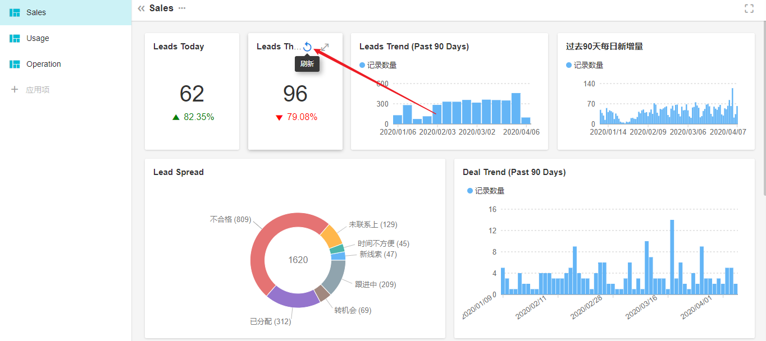Click the Operation dashboard icon in sidebar
The image size is (766, 341).
coord(15,64)
